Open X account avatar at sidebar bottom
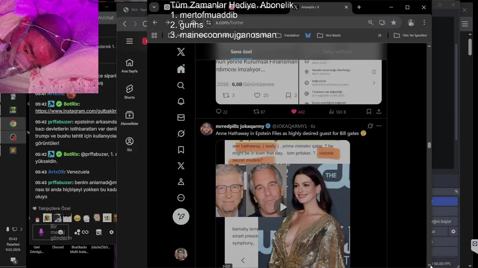478x268 pixels. click(x=181, y=254)
